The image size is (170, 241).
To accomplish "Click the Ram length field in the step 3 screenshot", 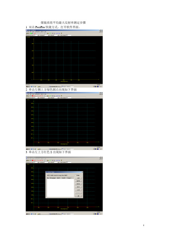I will (69, 162).
